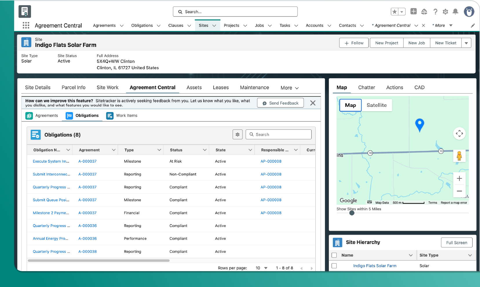Image resolution: width=480 pixels, height=287 pixels.
Task: Click the map keyboard shortcuts icon
Action: click(x=370, y=202)
